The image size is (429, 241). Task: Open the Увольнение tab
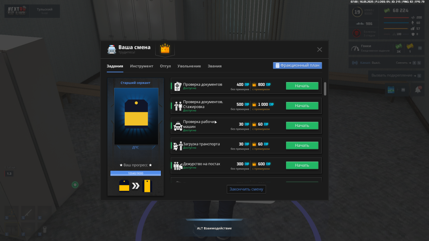189,66
